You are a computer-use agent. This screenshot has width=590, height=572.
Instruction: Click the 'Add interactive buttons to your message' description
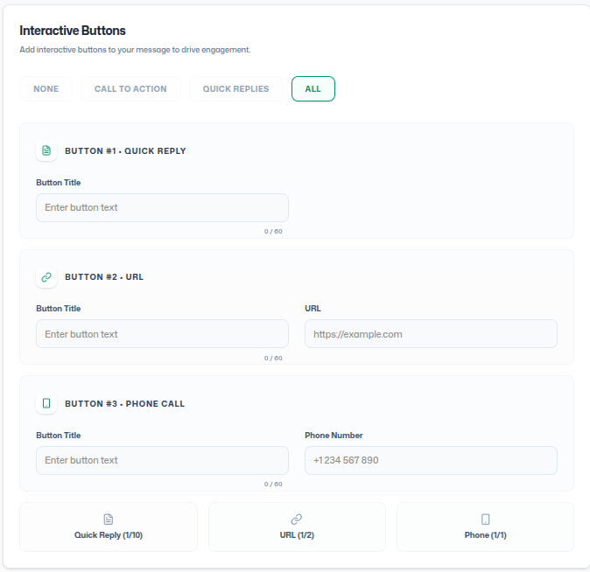(135, 50)
